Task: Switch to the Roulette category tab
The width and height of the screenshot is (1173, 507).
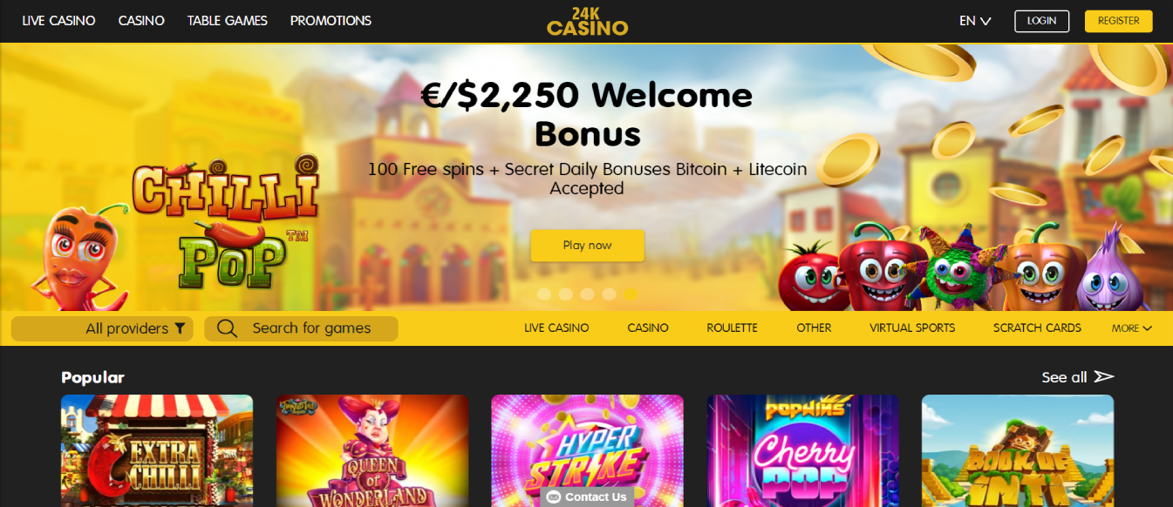Action: click(x=732, y=328)
